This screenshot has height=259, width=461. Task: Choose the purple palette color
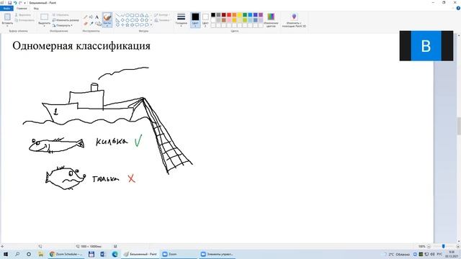[261, 14]
